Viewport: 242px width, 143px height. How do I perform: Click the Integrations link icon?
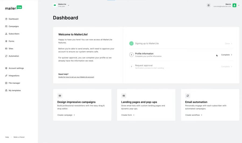(6, 76)
